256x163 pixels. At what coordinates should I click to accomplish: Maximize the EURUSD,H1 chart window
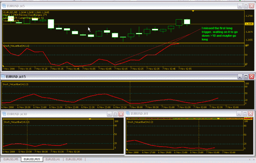point(245,114)
